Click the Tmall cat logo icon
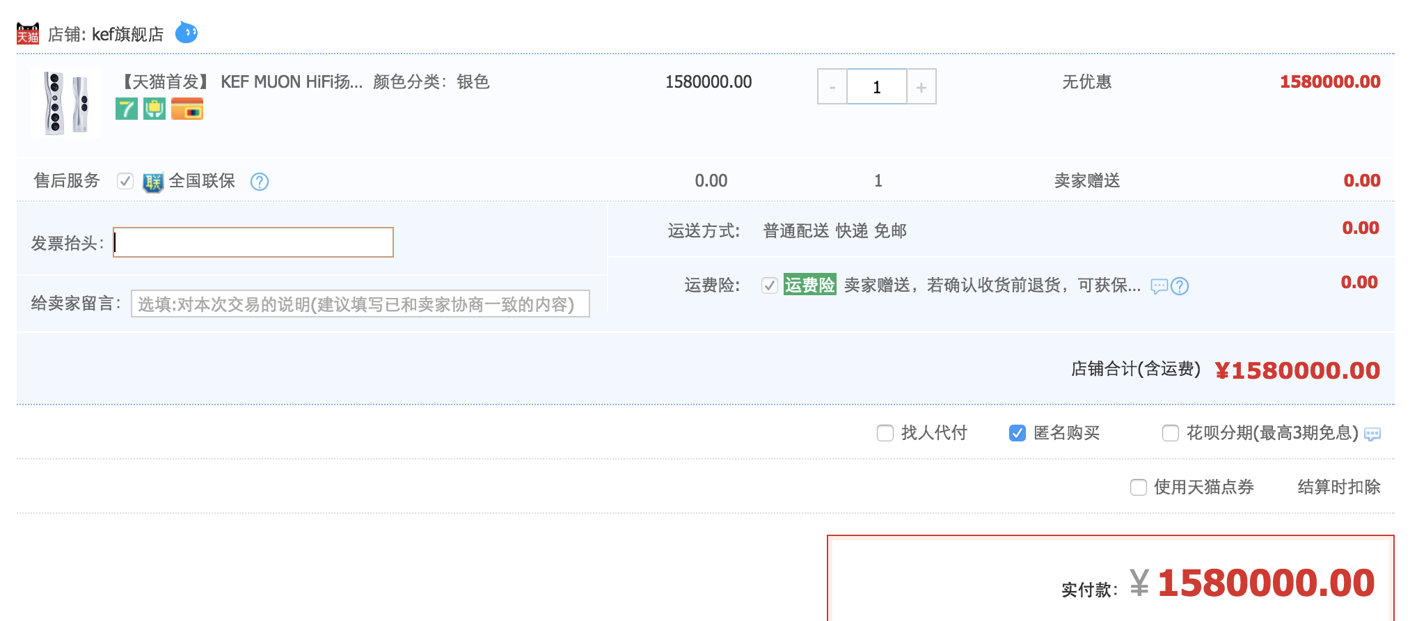Viewport: 1417px width, 621px height. pos(28,33)
